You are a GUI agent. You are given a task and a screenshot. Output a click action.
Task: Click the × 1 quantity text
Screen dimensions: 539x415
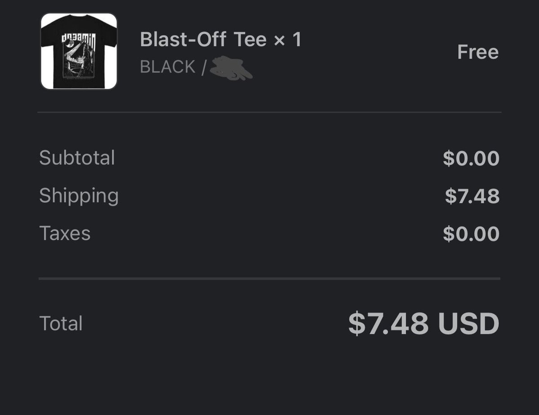point(287,40)
